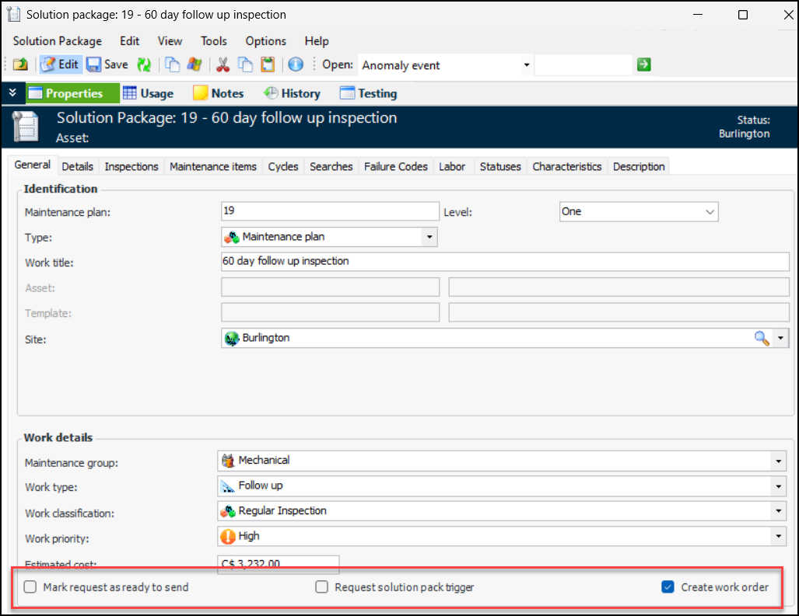Collapse the side panel with double chevron
The height and width of the screenshot is (616, 799).
(x=12, y=93)
